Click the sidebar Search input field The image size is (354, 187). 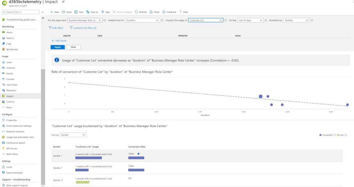pyautogui.click(x=21, y=12)
